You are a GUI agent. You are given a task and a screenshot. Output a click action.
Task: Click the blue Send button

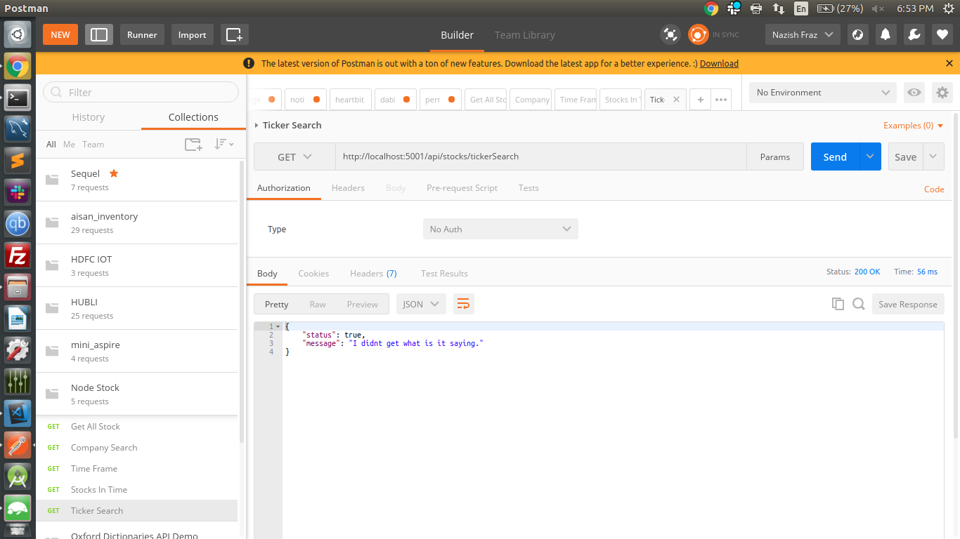[x=835, y=157]
